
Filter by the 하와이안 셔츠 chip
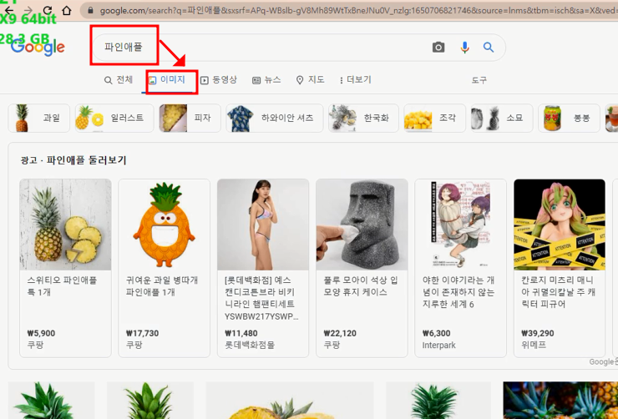click(x=274, y=118)
